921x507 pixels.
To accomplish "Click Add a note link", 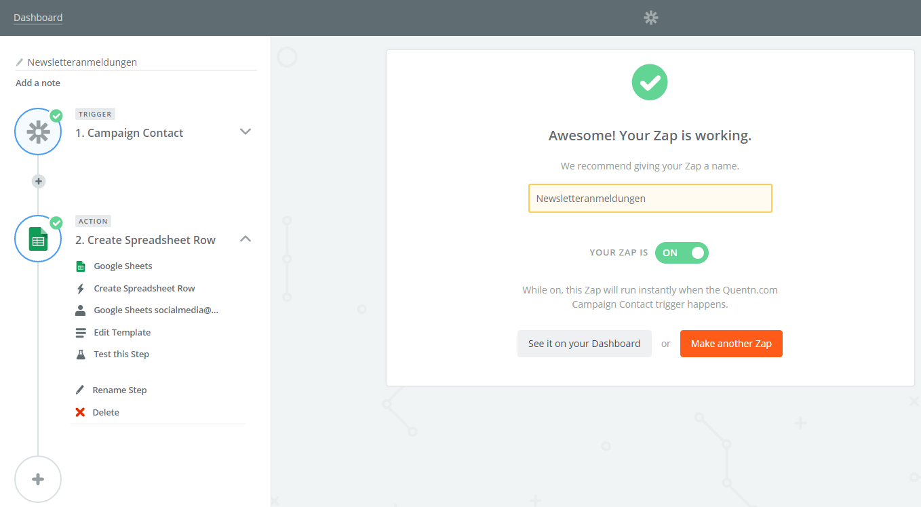I will [38, 83].
